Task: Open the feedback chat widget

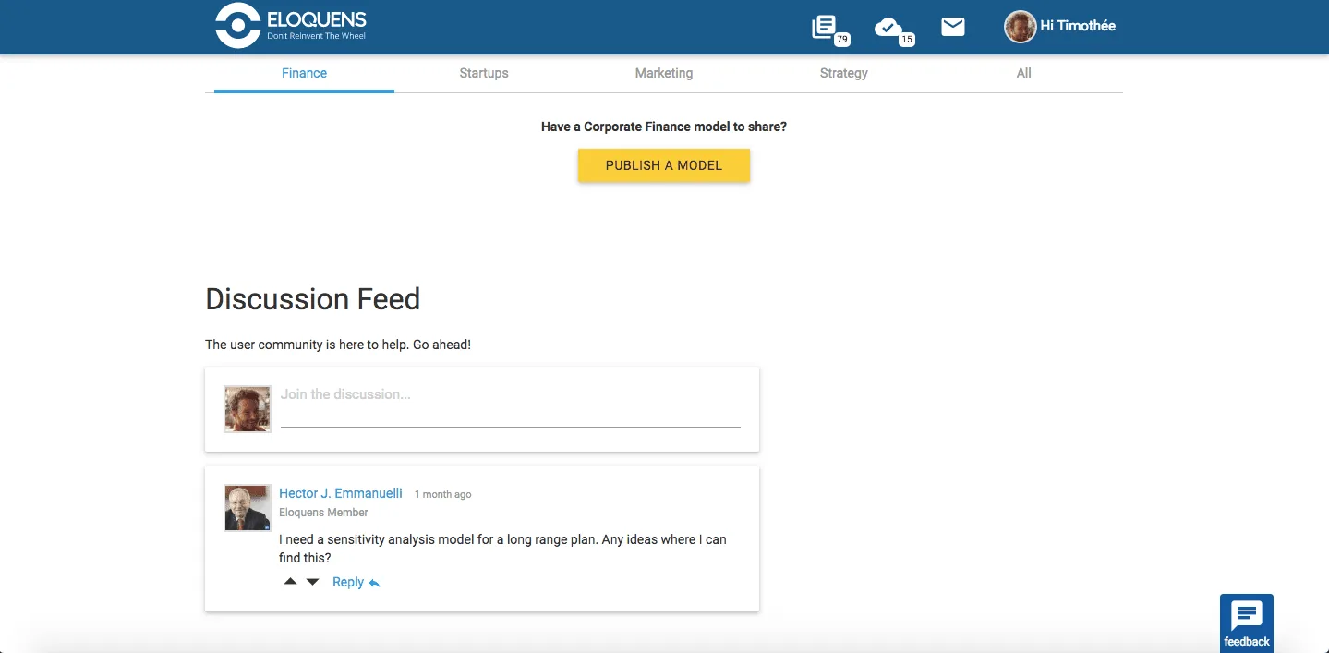Action: [x=1246, y=623]
